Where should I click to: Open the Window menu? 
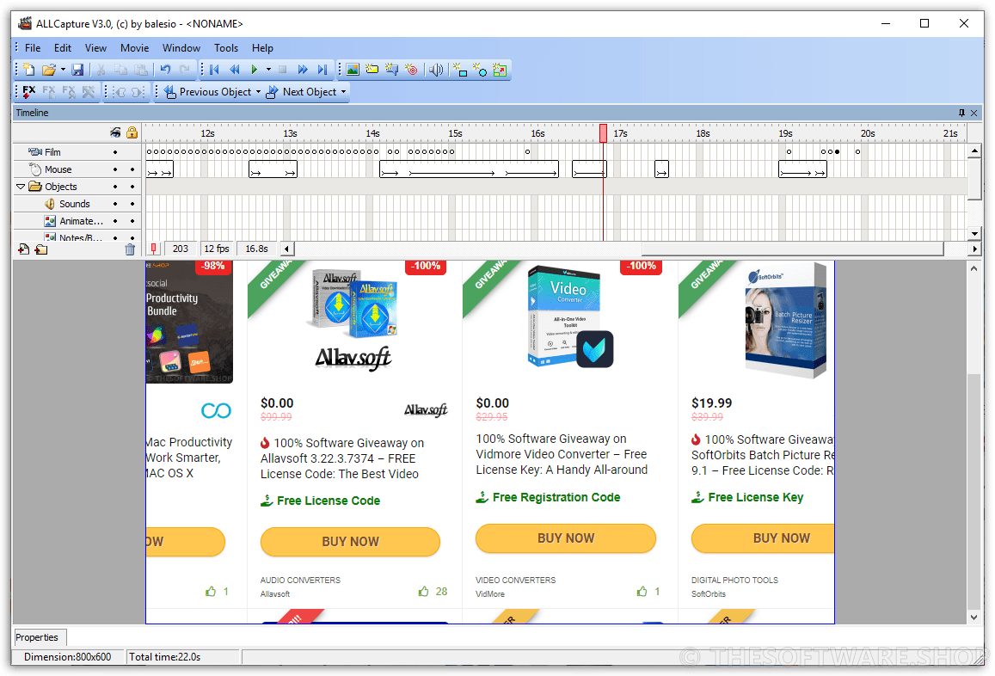(181, 47)
